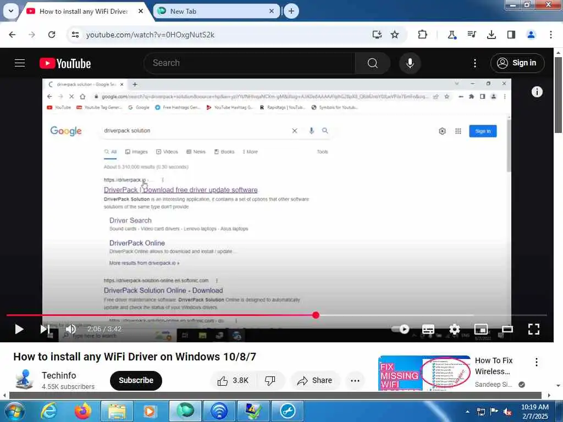Viewport: 563px width, 422px height.
Task: Open volume speaker icon in system tray
Action: click(507, 412)
